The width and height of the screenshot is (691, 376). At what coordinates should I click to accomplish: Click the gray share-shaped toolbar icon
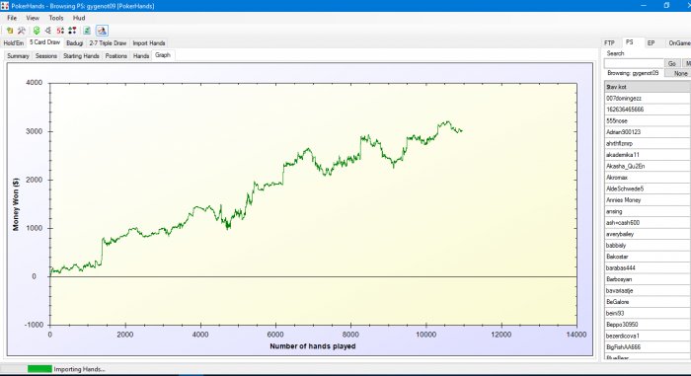[48, 31]
